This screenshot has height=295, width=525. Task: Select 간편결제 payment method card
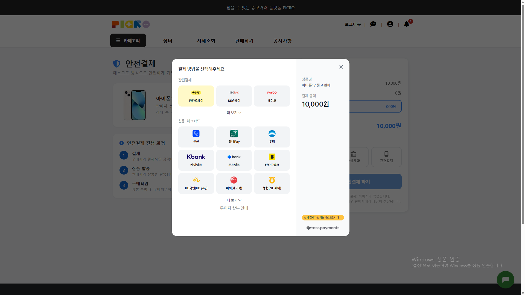pos(386,157)
